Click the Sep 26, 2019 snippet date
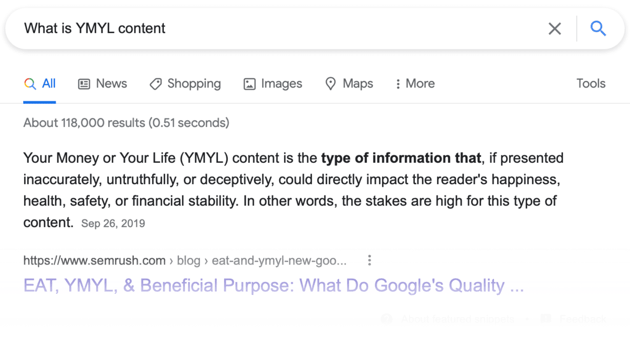The width and height of the screenshot is (630, 338). pyautogui.click(x=113, y=224)
